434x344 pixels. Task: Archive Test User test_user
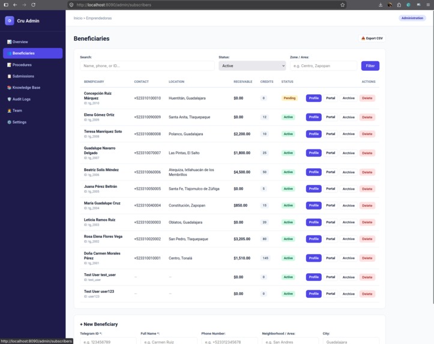point(349,277)
